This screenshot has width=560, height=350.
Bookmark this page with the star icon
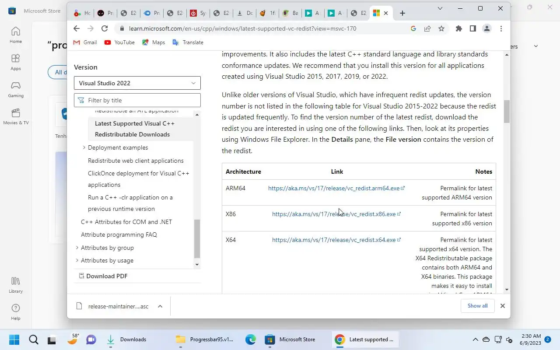[441, 28]
